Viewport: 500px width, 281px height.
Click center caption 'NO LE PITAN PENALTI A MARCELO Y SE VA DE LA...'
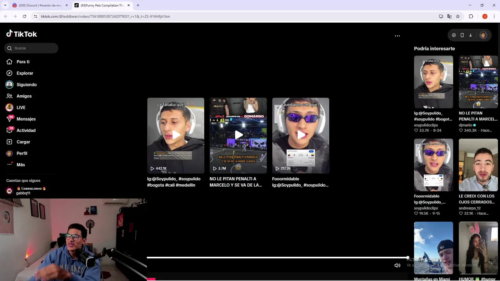236,182
